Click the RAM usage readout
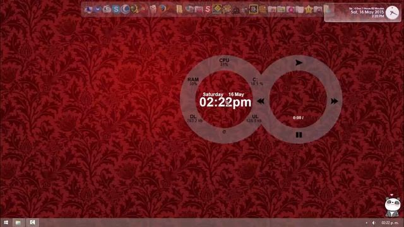Viewport: 404px width, 227px height. 193,81
